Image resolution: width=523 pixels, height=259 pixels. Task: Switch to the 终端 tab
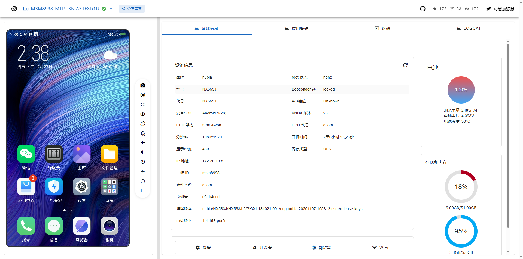click(382, 29)
